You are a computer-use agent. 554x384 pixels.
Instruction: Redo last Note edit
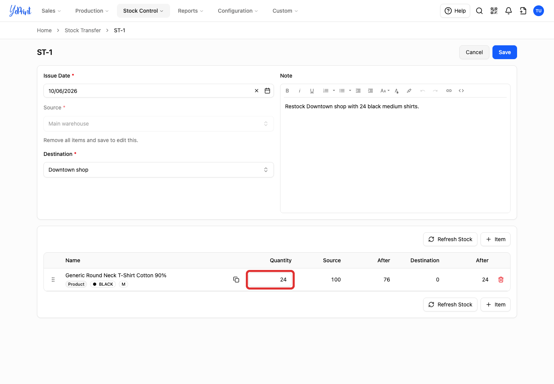tap(435, 91)
